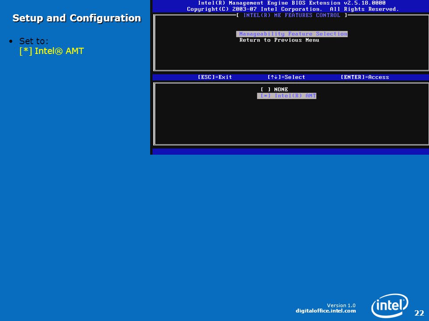The height and width of the screenshot is (321, 429).
Task: Click the INTEL(R) ME FEATURES CONTROL title
Action: (292, 15)
